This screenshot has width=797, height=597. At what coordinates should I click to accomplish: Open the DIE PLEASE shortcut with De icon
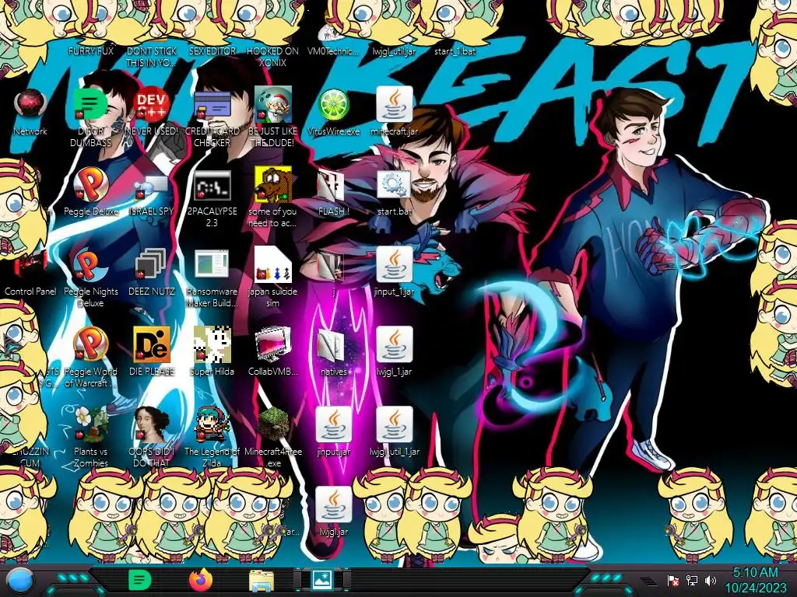152,345
